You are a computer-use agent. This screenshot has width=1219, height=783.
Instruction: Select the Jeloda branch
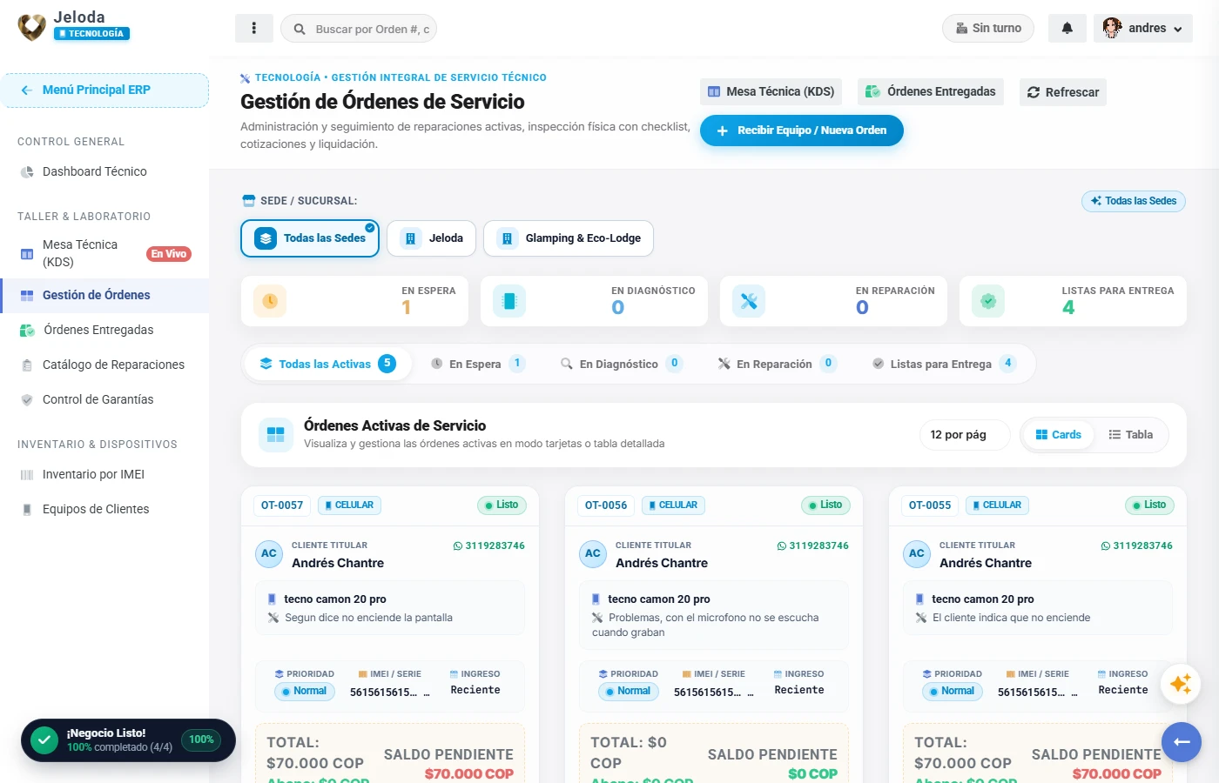(432, 238)
